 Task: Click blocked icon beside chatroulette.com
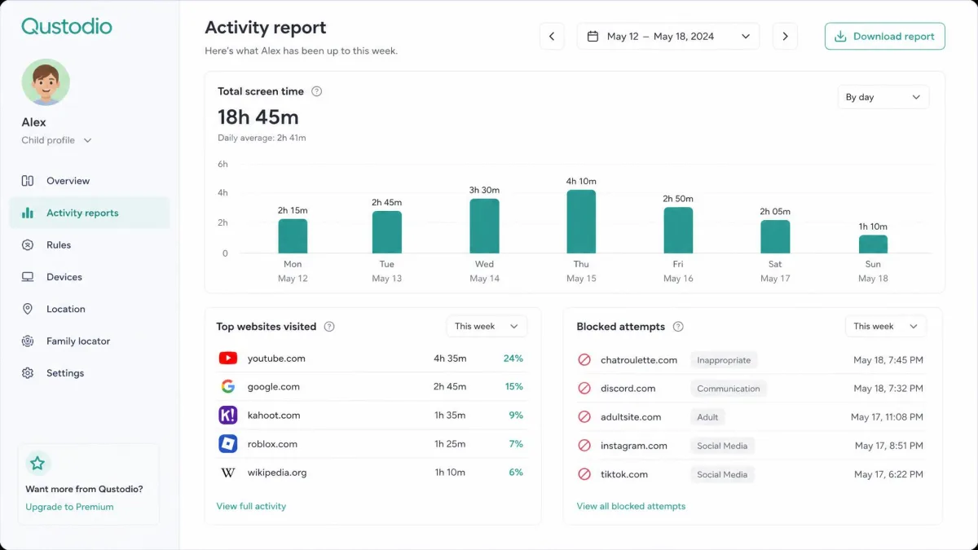[x=584, y=359]
